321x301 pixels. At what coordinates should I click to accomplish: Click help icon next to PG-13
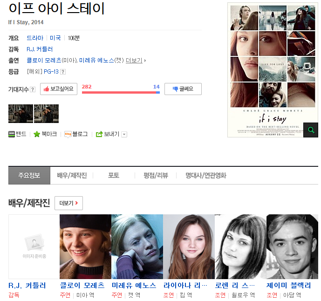(63, 72)
